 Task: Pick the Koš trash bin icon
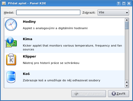11,77
